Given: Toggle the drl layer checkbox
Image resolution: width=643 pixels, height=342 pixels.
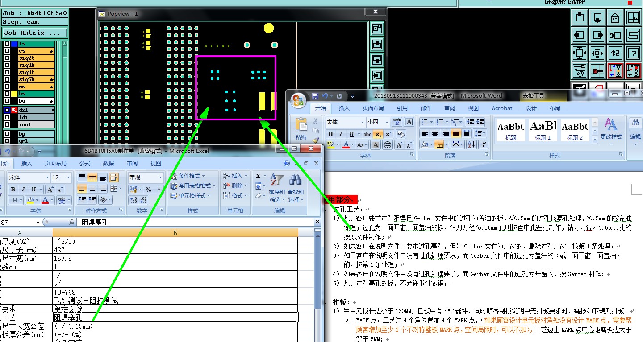Looking at the screenshot, I should (x=7, y=110).
